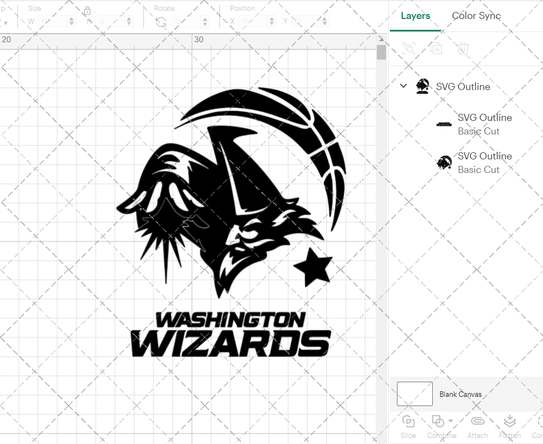Click the canvas vertical scrollbar
Image resolution: width=543 pixels, height=444 pixels.
382,52
